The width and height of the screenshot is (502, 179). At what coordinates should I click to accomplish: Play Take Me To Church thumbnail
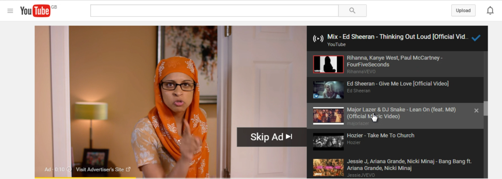(x=328, y=142)
